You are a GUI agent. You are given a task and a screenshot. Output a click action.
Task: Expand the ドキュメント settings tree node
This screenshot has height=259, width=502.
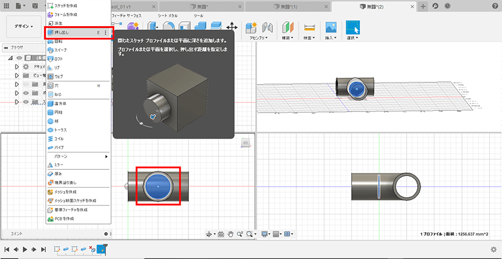coord(17,66)
